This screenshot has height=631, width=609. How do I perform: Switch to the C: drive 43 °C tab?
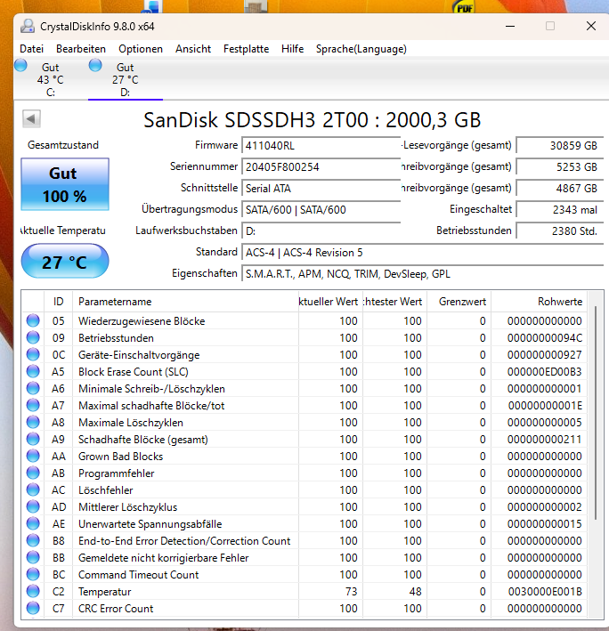[51, 80]
